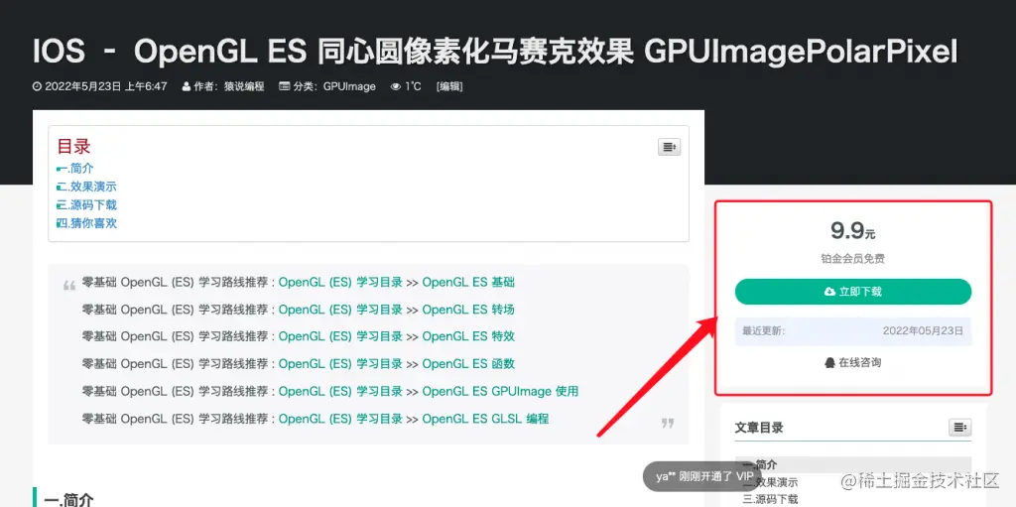
Task: Open OpenGL ES 函数 link
Action: 468,364
